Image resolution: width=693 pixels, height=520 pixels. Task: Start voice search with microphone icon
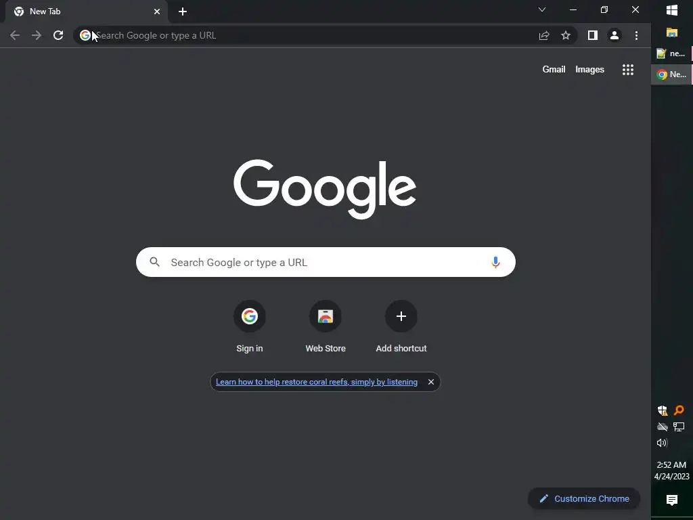pos(495,262)
